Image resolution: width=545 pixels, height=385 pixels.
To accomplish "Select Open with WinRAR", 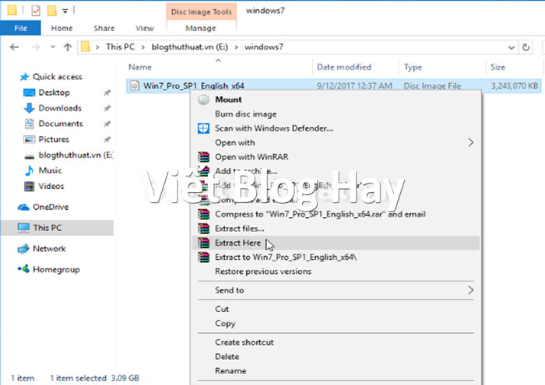I will click(336, 157).
